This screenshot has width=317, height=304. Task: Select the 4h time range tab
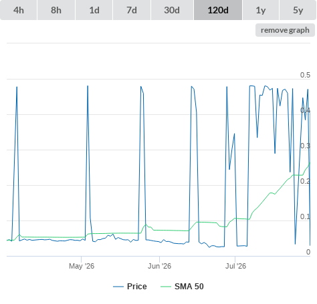[19, 10]
